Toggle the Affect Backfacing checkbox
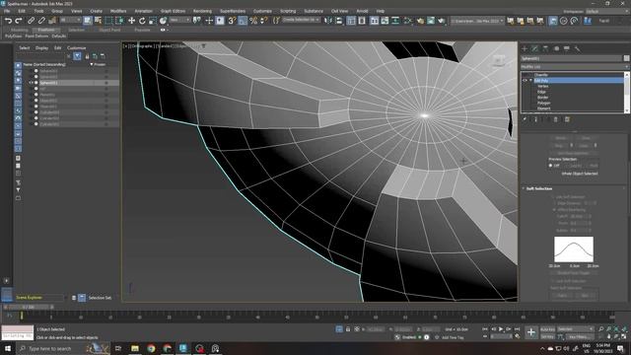The width and height of the screenshot is (631, 355). [x=554, y=210]
